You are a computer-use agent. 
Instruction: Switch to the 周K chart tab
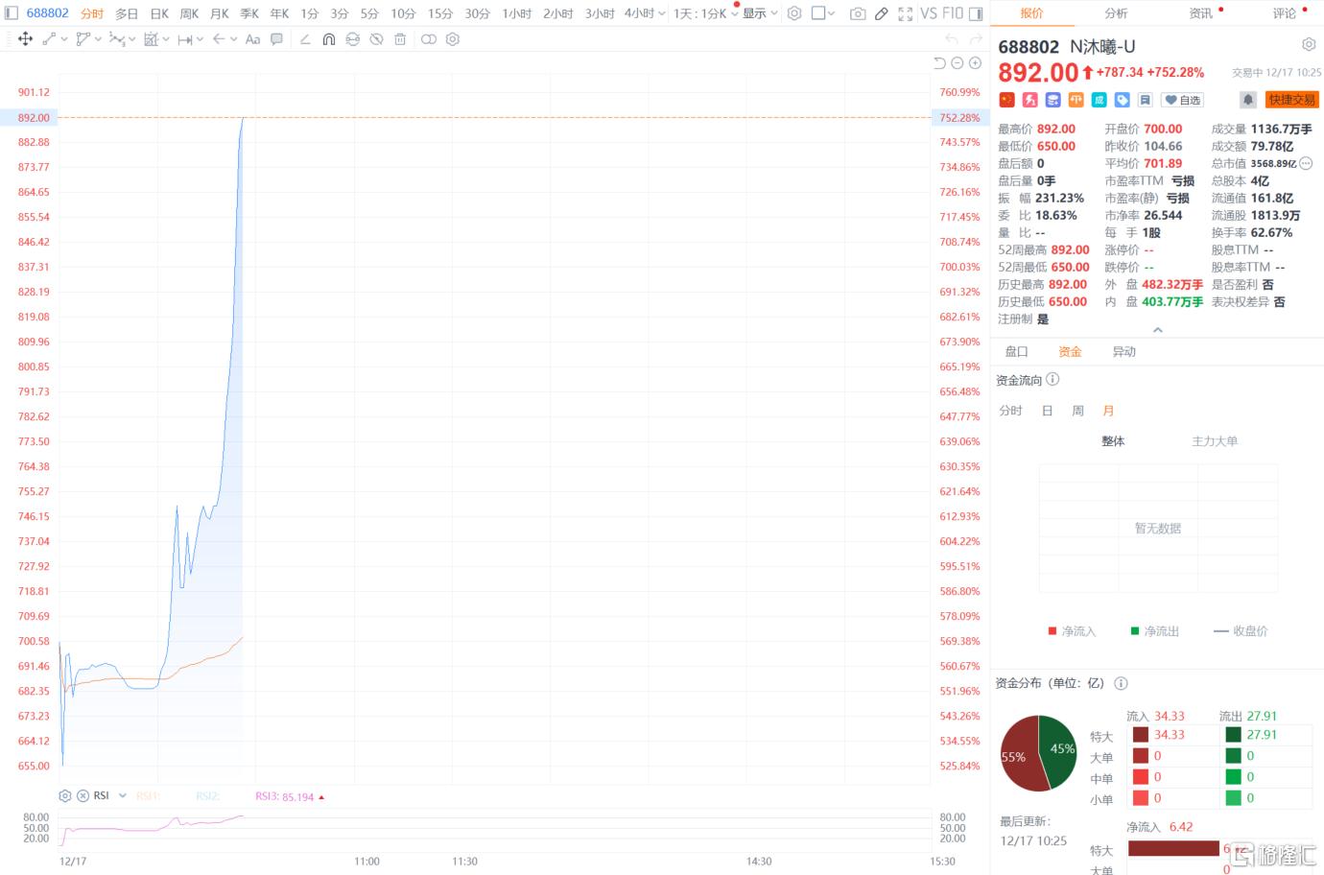[189, 13]
